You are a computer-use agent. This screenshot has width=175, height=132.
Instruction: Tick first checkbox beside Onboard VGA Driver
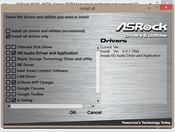point(8,47)
